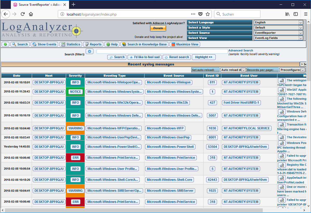Open the Show Events menu item
Image resolution: width=311 pixels, height=213 pixels.
pos(44,44)
